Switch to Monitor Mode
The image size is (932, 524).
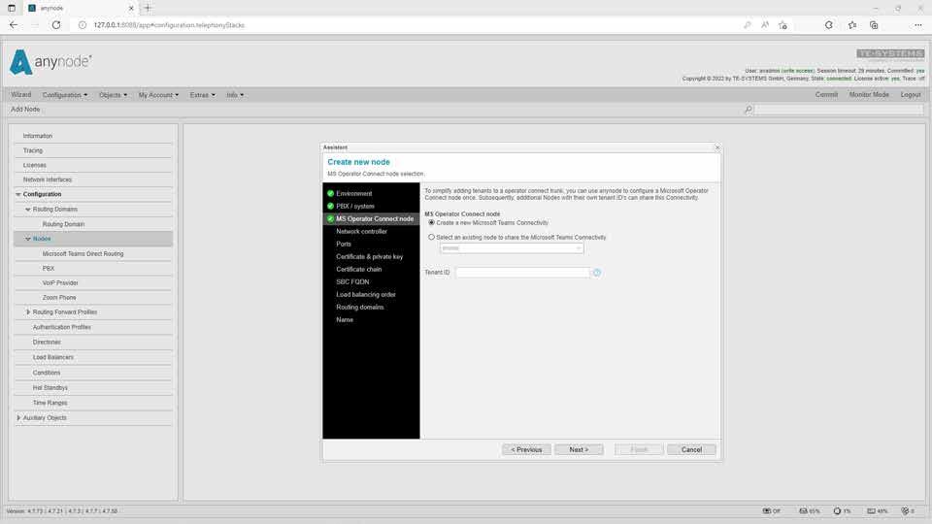[869, 95]
